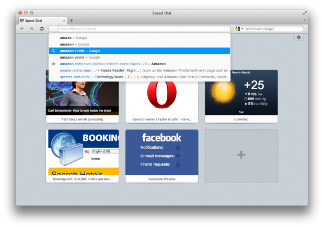Toggle full screen using the window arrows icon
324x228 pixels.
(304, 13)
